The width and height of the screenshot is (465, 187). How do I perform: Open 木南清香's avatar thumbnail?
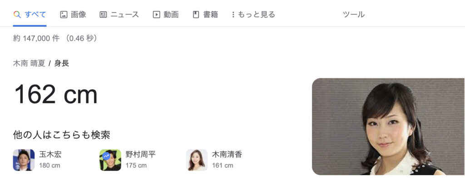pyautogui.click(x=197, y=160)
